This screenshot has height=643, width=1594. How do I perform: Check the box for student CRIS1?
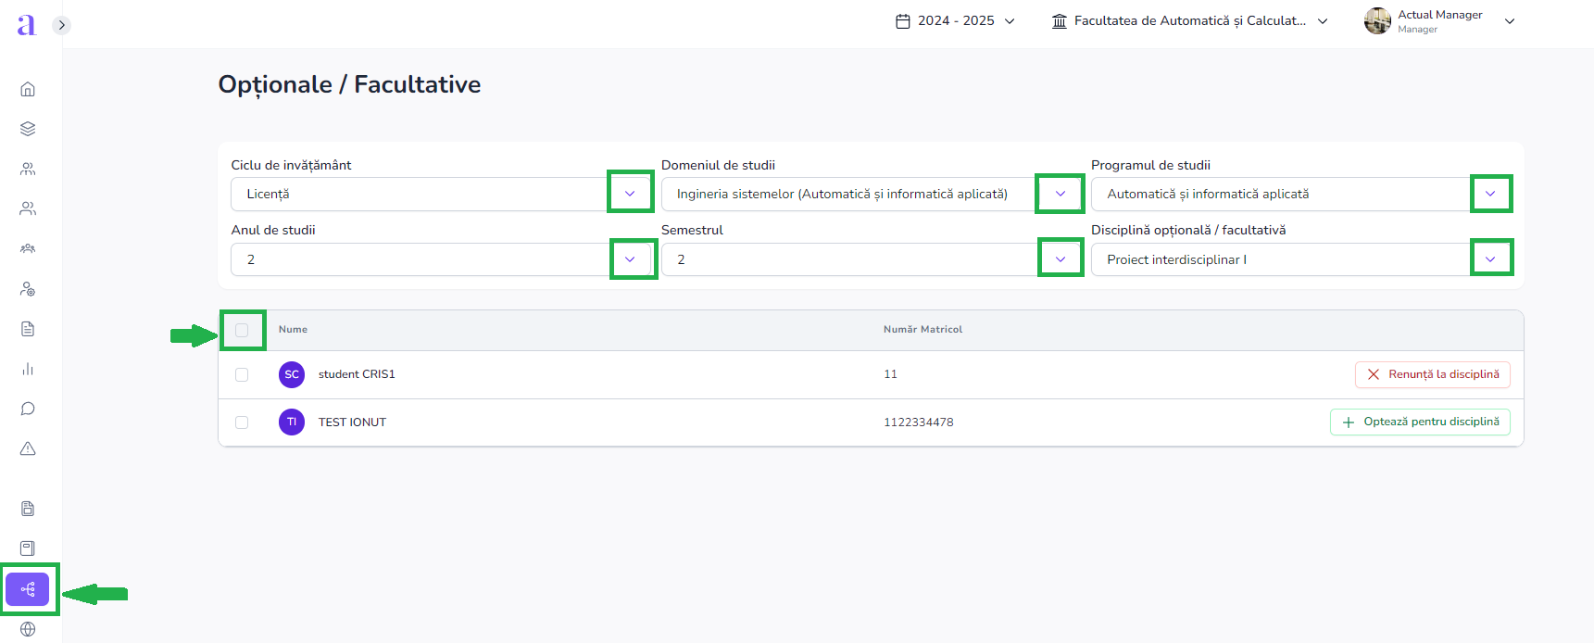coord(242,374)
